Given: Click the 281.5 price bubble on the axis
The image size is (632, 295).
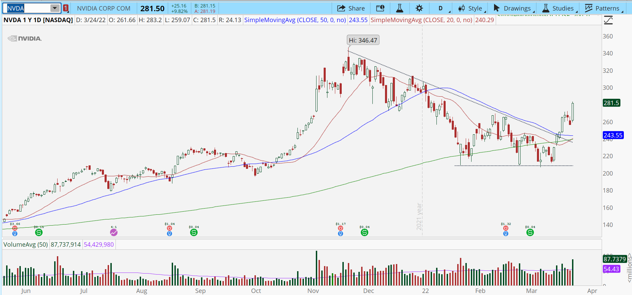Looking at the screenshot, I should 612,103.
